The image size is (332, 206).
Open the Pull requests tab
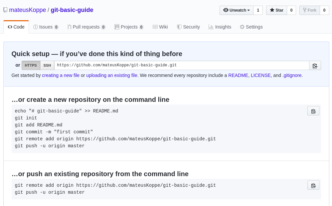coord(86,27)
